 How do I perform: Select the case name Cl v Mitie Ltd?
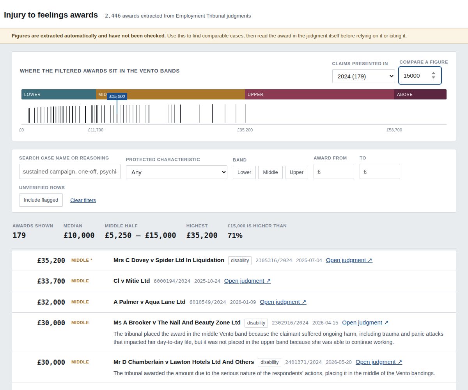[x=131, y=281]
